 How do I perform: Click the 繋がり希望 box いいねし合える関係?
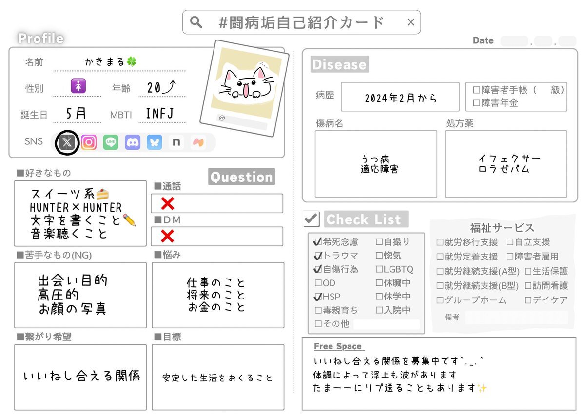tap(80, 377)
